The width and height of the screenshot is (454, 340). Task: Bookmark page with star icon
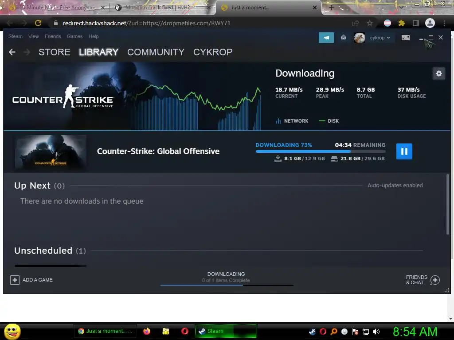(x=370, y=23)
